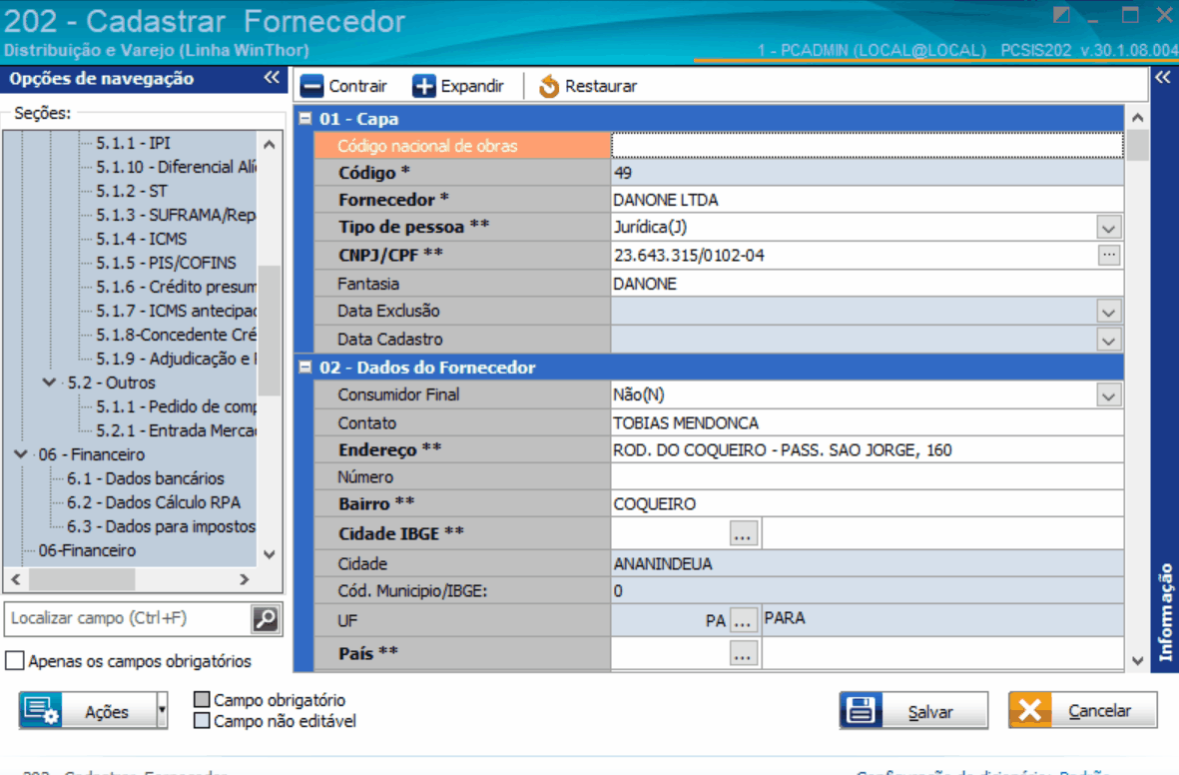Click the magnifier icon for Localizar campo

pyautogui.click(x=266, y=618)
